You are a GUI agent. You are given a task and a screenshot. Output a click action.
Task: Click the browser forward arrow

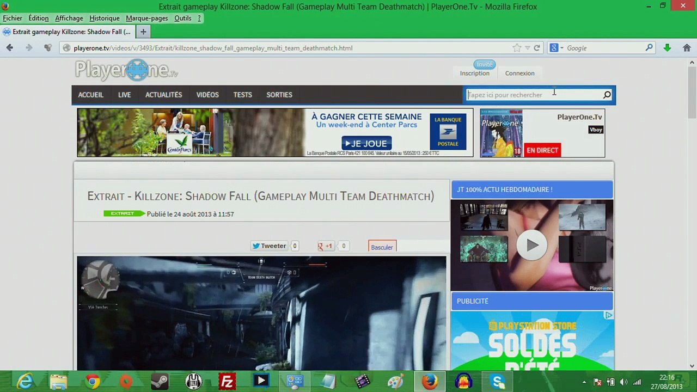click(29, 48)
